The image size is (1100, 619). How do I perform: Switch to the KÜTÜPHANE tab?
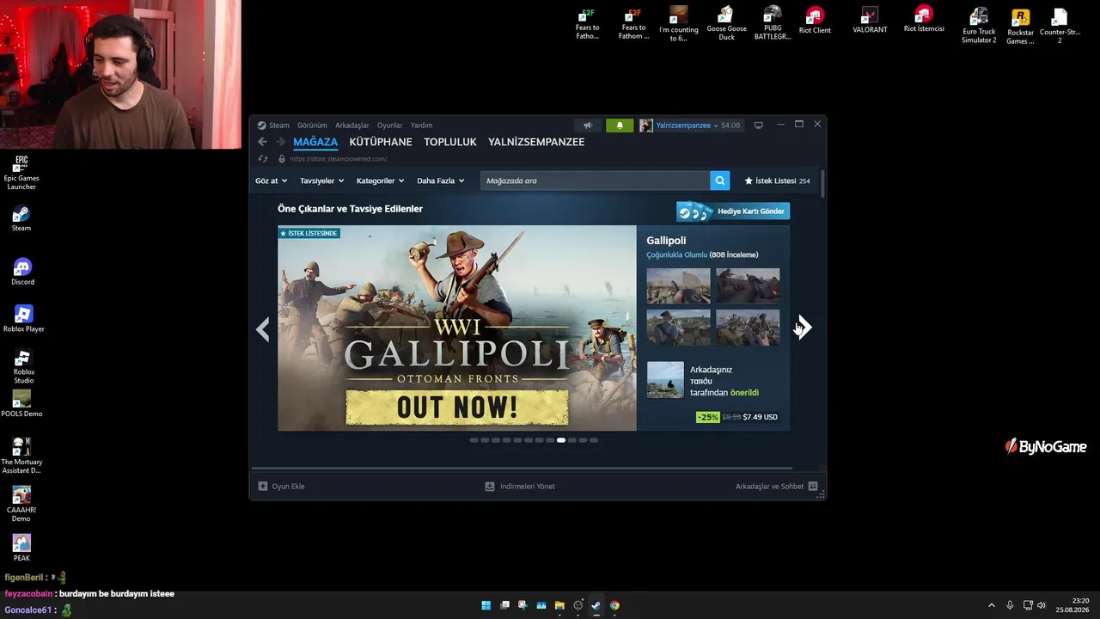[381, 142]
